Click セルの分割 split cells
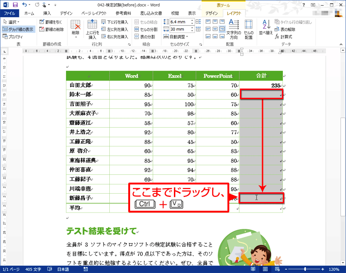This screenshot has width=346, height=273. point(146,30)
